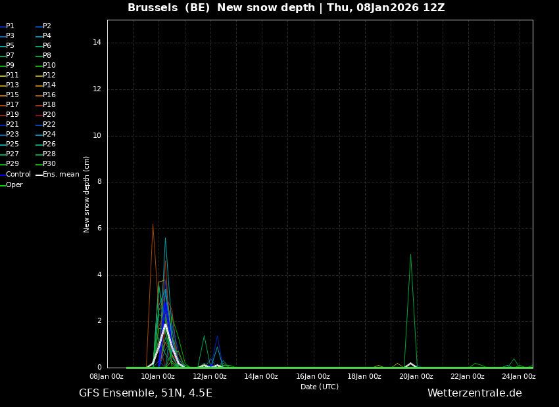This screenshot has height=407, width=559.
Task: Pick the P8 ensemble member label
Action: pos(43,56)
